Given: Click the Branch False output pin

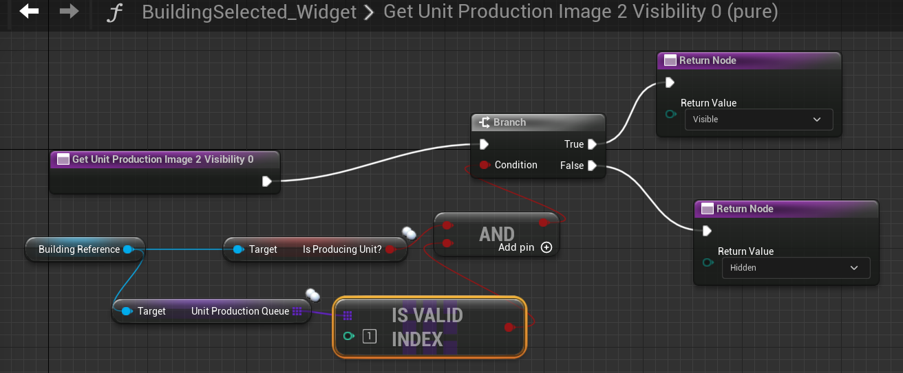Looking at the screenshot, I should pos(592,166).
